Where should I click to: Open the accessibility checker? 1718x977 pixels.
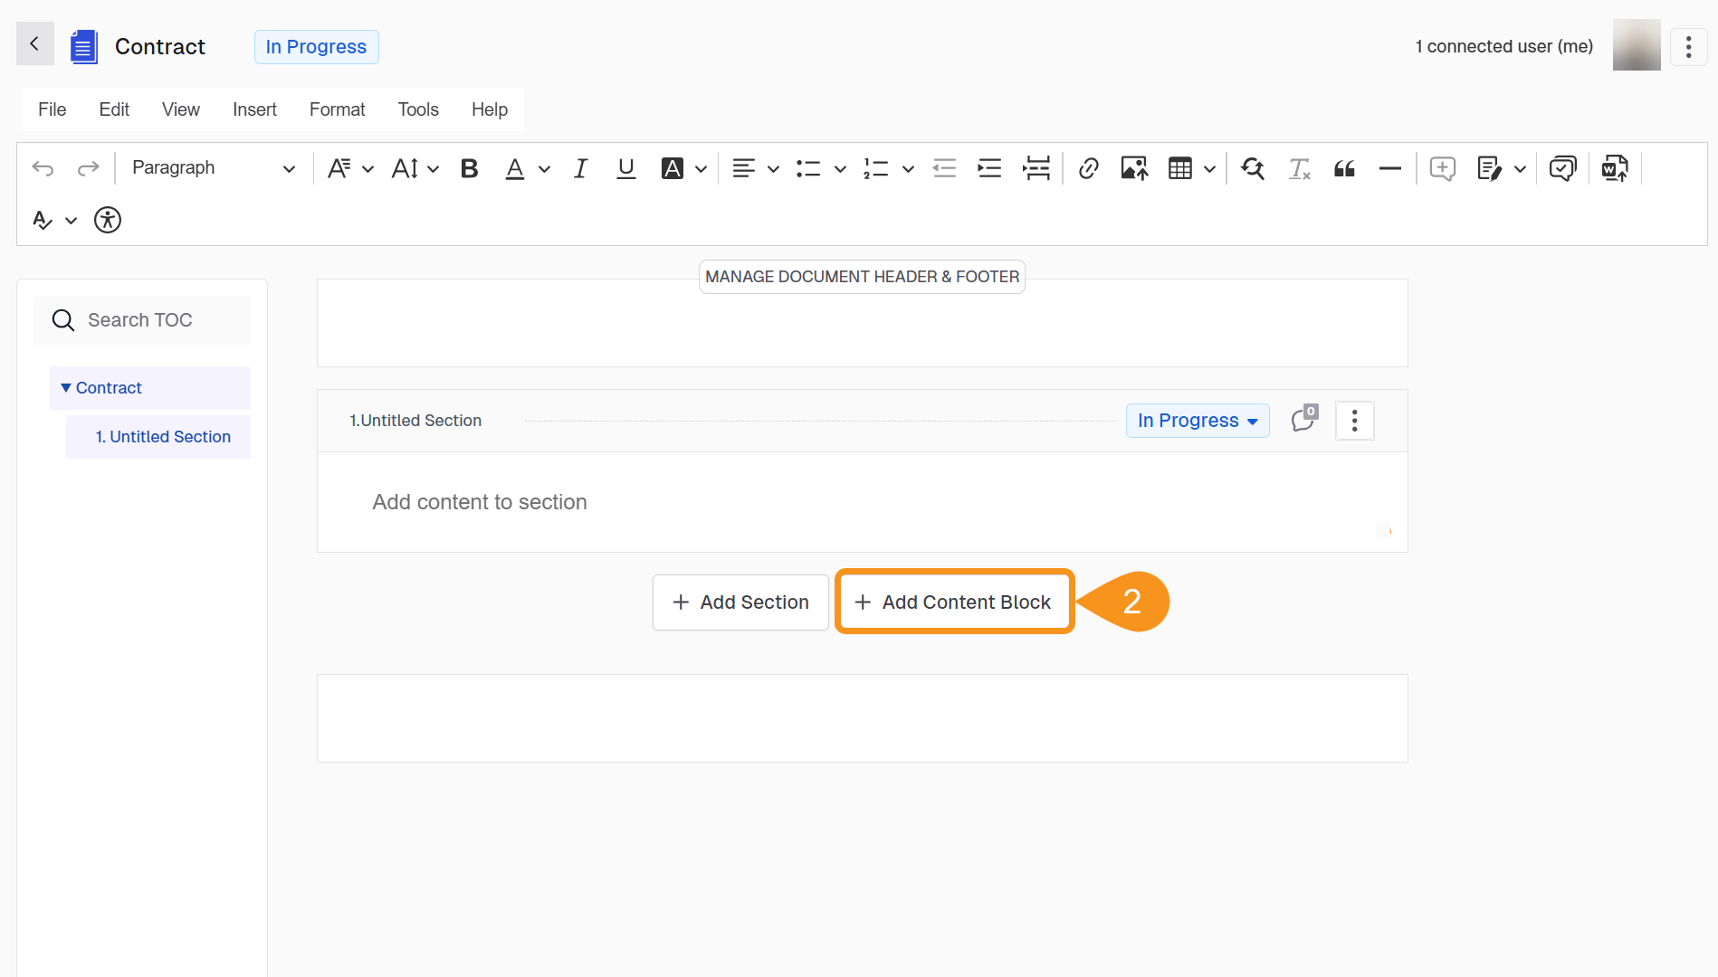pos(108,220)
